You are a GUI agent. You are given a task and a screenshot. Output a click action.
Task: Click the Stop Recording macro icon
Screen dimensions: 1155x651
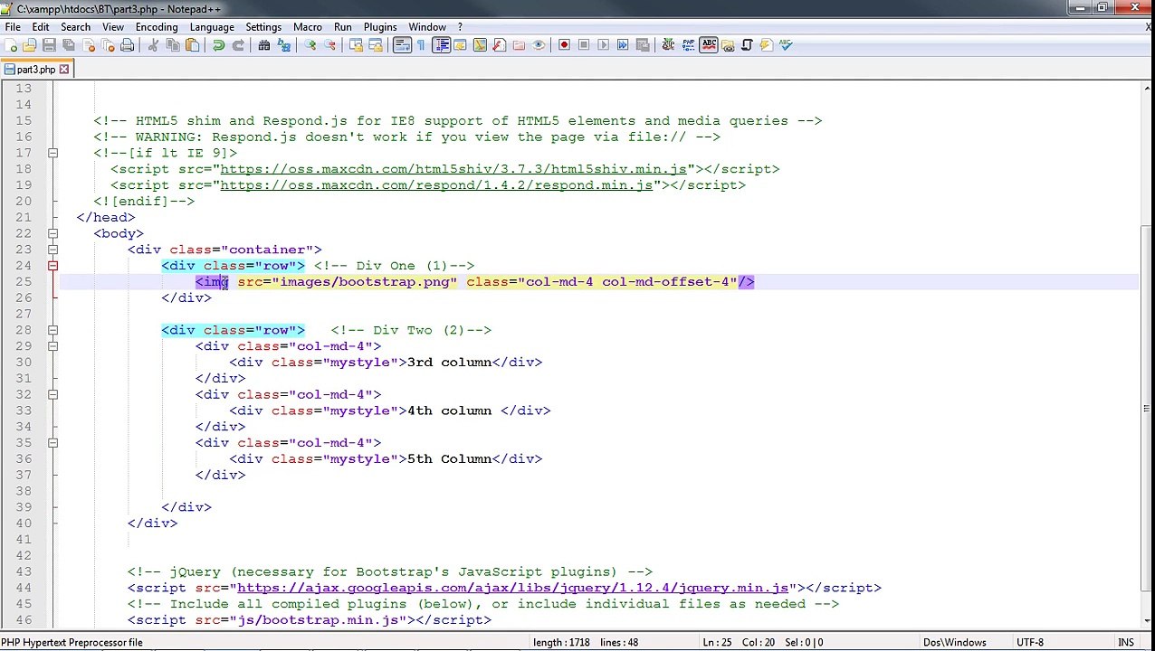click(584, 45)
